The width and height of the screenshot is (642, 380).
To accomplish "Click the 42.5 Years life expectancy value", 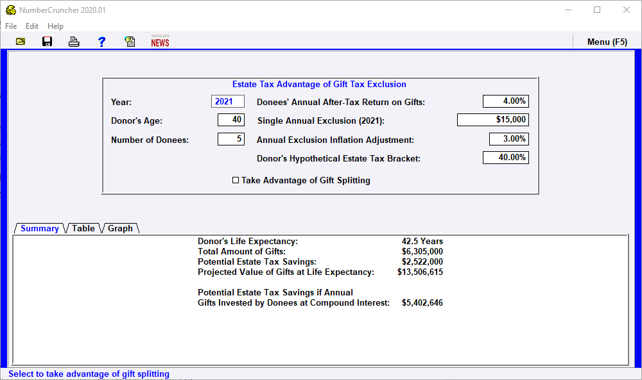I will pos(422,241).
